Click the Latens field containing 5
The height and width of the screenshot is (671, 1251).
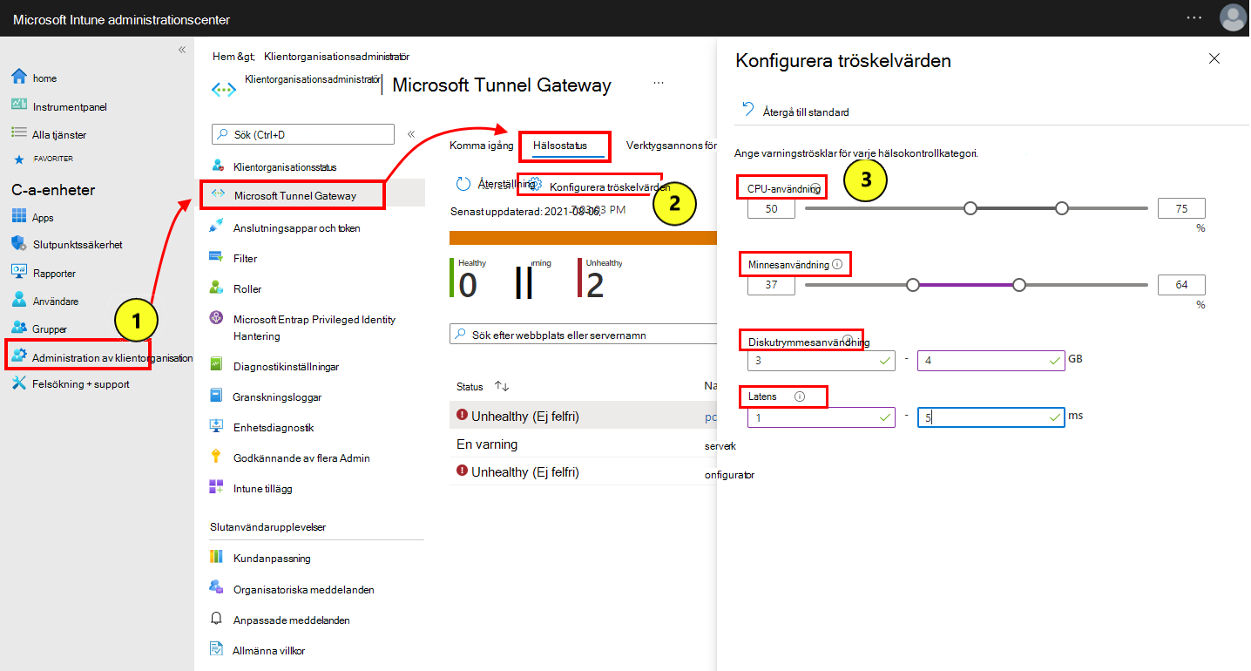pyautogui.click(x=991, y=417)
